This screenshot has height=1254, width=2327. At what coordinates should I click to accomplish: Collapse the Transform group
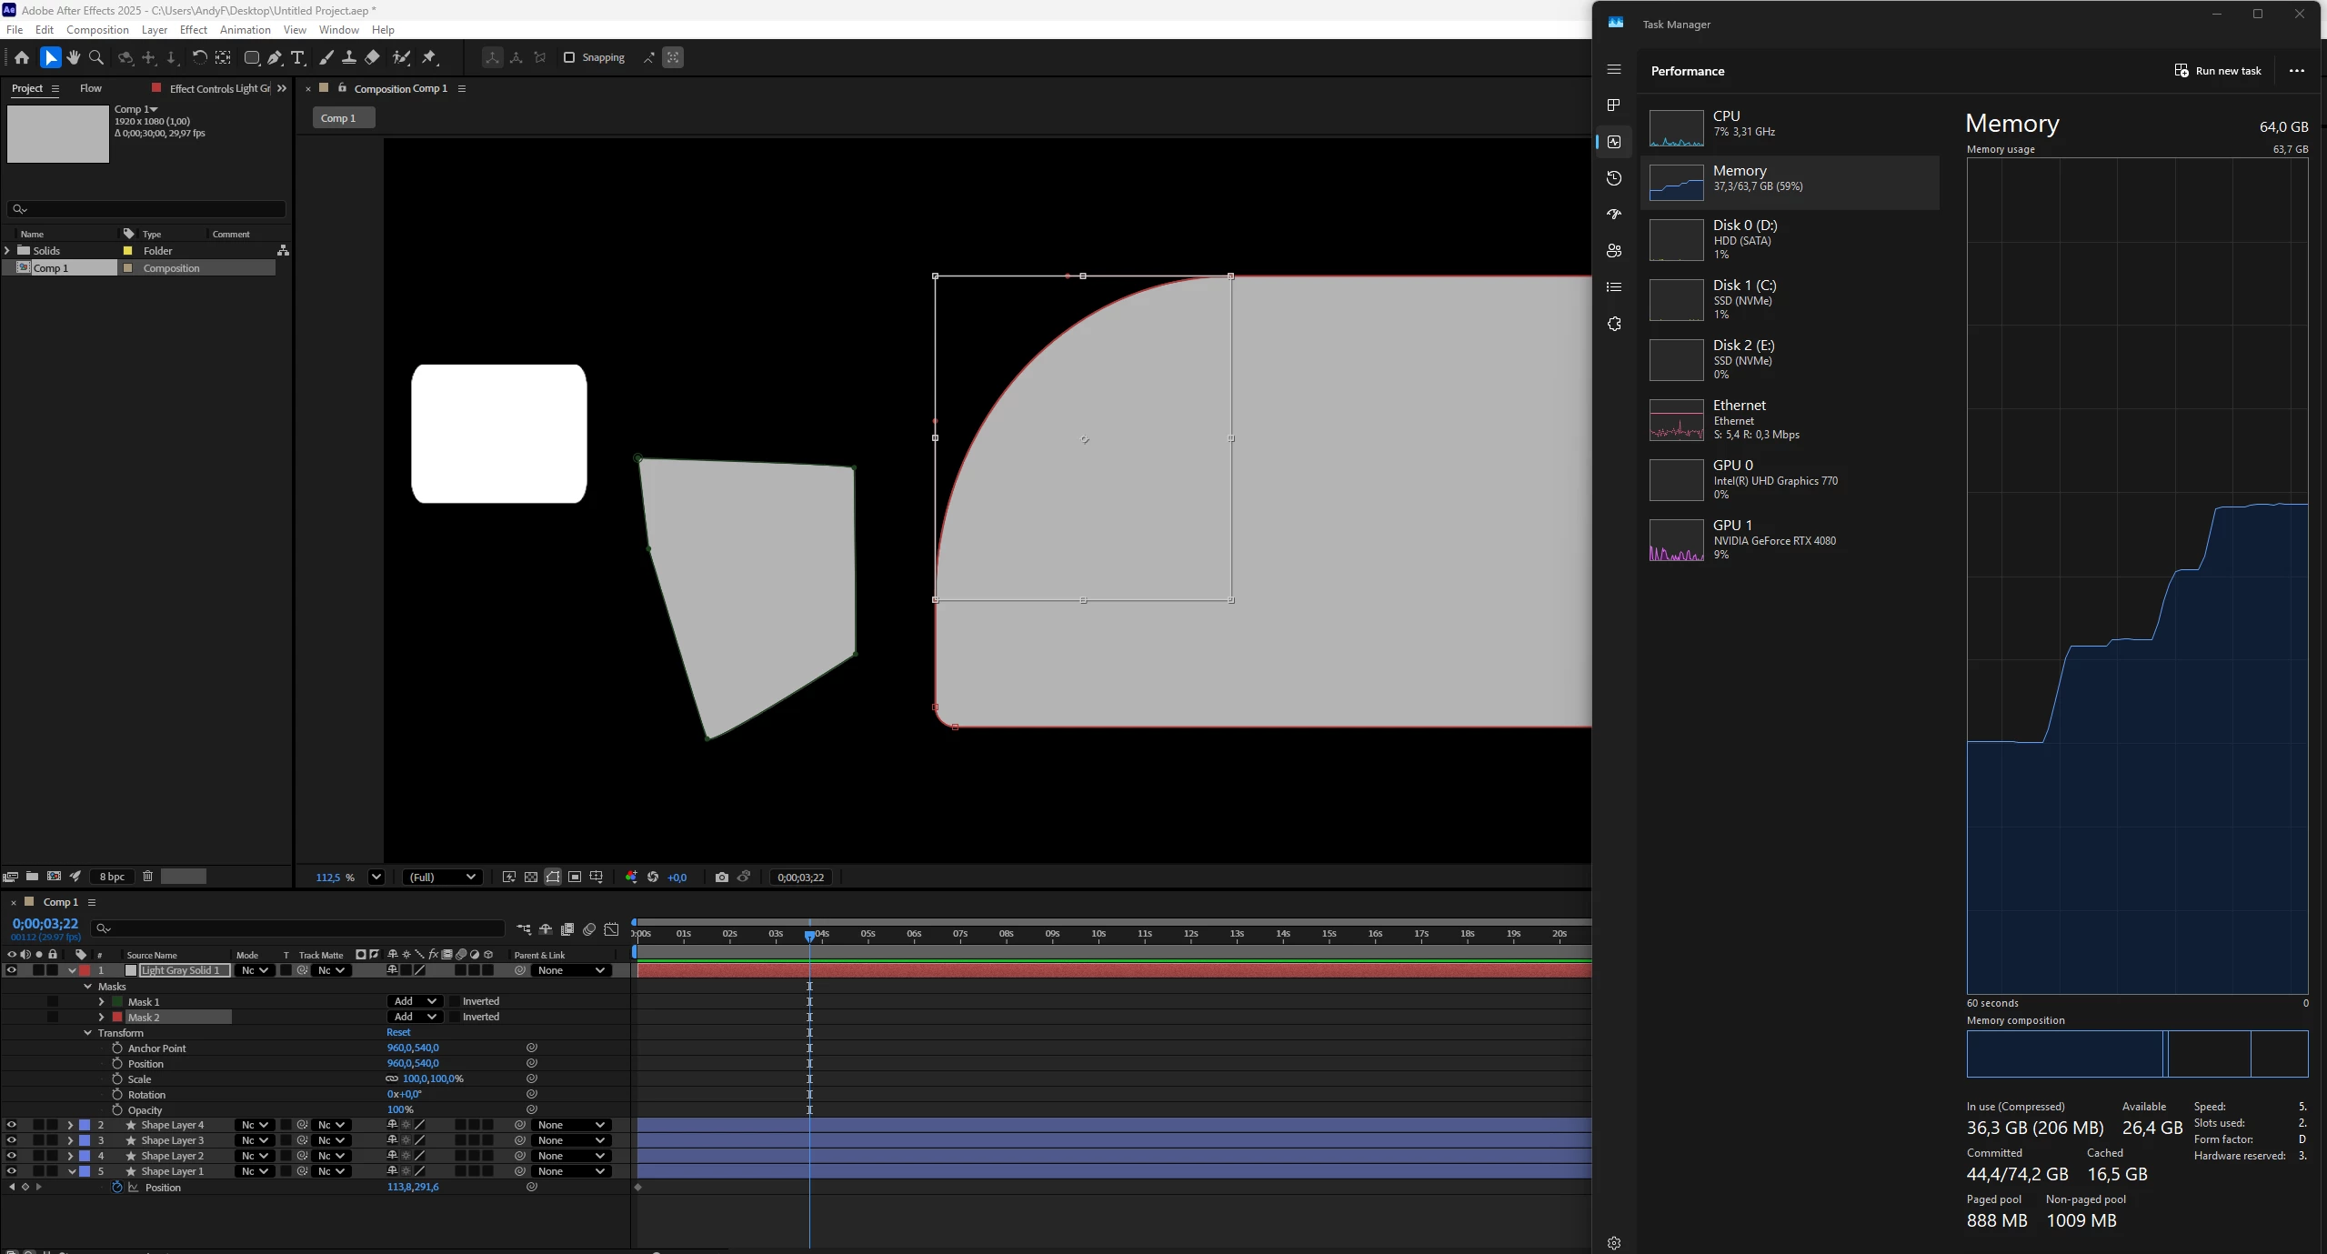87,1032
